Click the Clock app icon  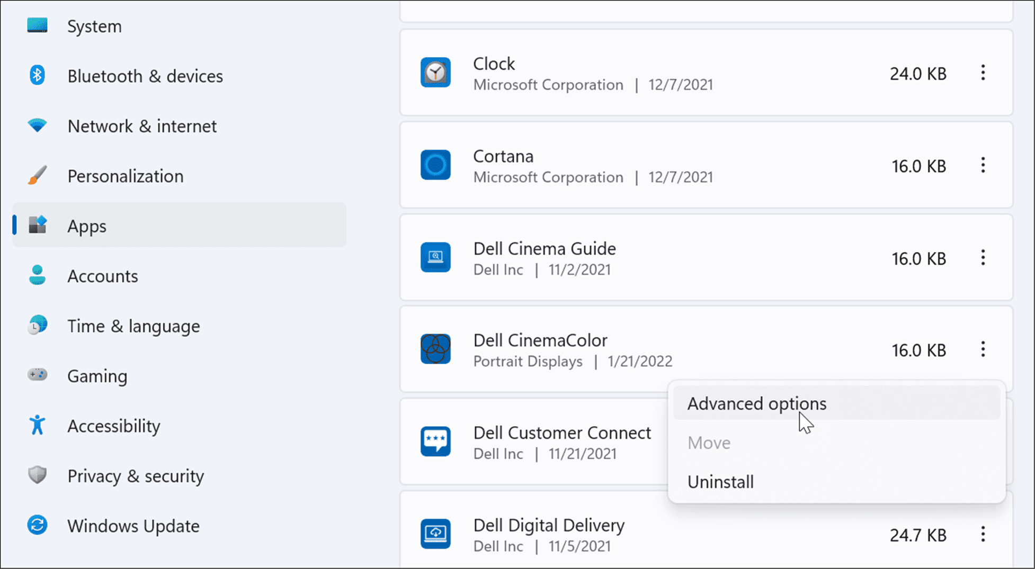(435, 73)
